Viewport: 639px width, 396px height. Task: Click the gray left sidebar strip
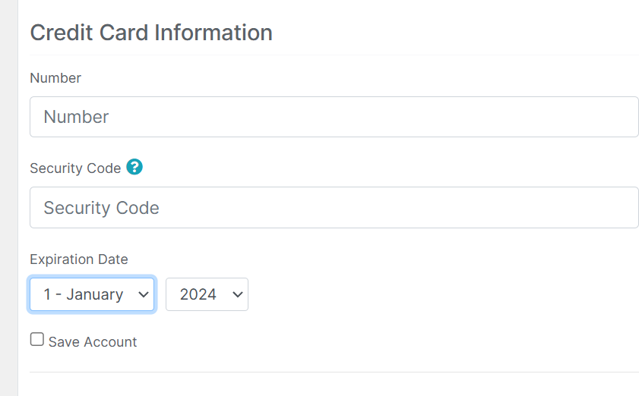click(x=9, y=198)
